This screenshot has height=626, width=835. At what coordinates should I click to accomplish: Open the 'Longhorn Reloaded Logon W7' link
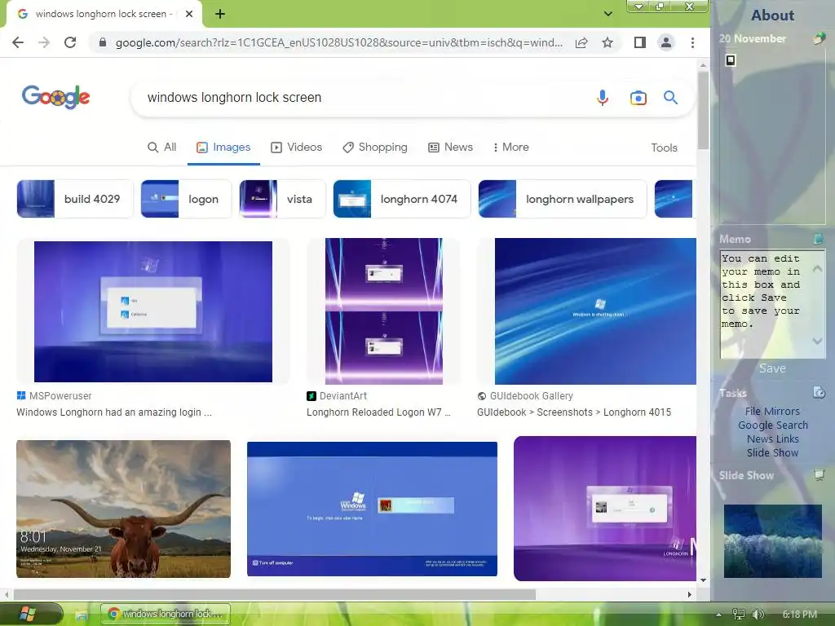tap(378, 412)
